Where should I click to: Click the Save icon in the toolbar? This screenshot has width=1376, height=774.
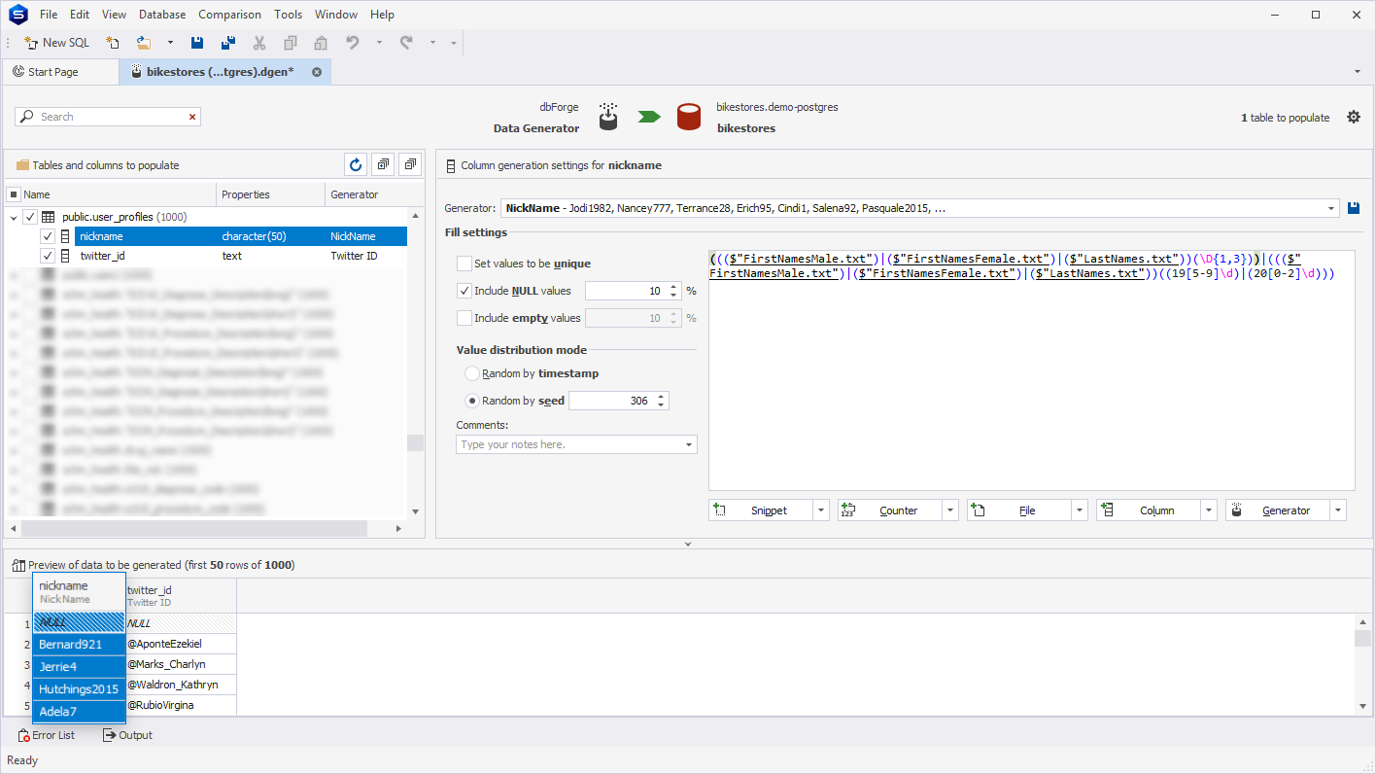click(x=197, y=43)
